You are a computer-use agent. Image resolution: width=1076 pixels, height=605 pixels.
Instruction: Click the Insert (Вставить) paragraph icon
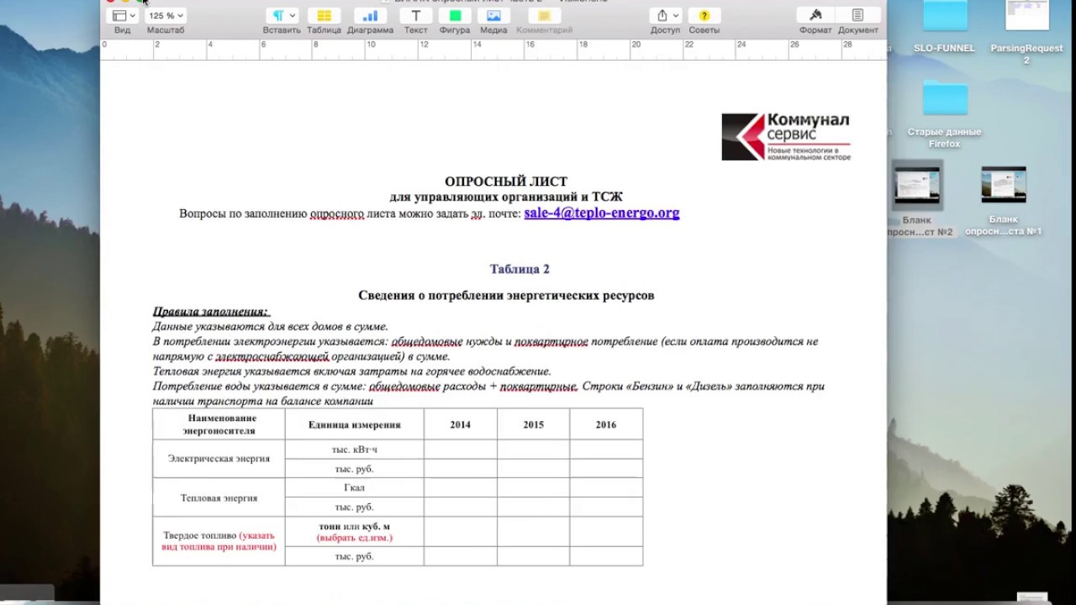click(282, 16)
